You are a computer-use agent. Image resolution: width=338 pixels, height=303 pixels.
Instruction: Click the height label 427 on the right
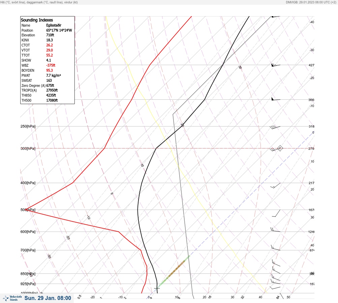click(x=311, y=65)
